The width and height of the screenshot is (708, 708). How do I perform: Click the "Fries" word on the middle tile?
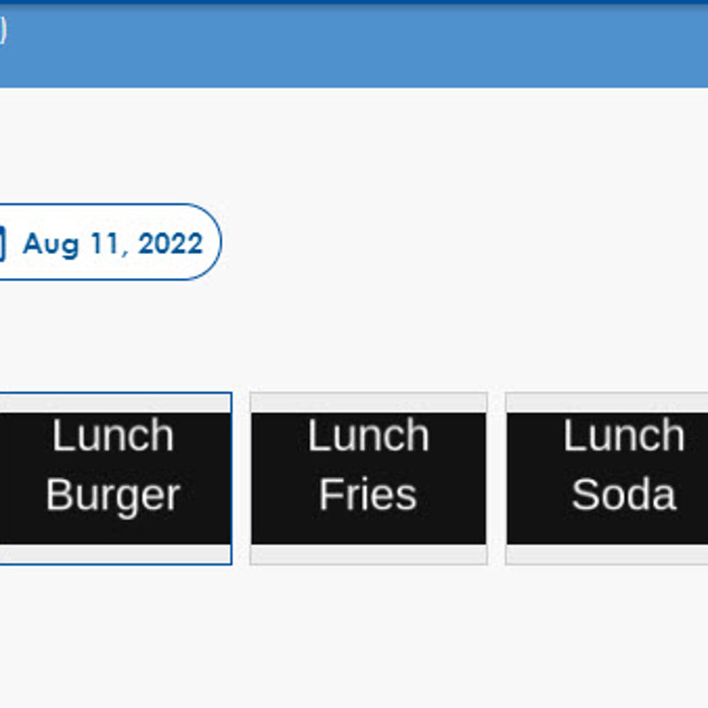[x=368, y=496]
